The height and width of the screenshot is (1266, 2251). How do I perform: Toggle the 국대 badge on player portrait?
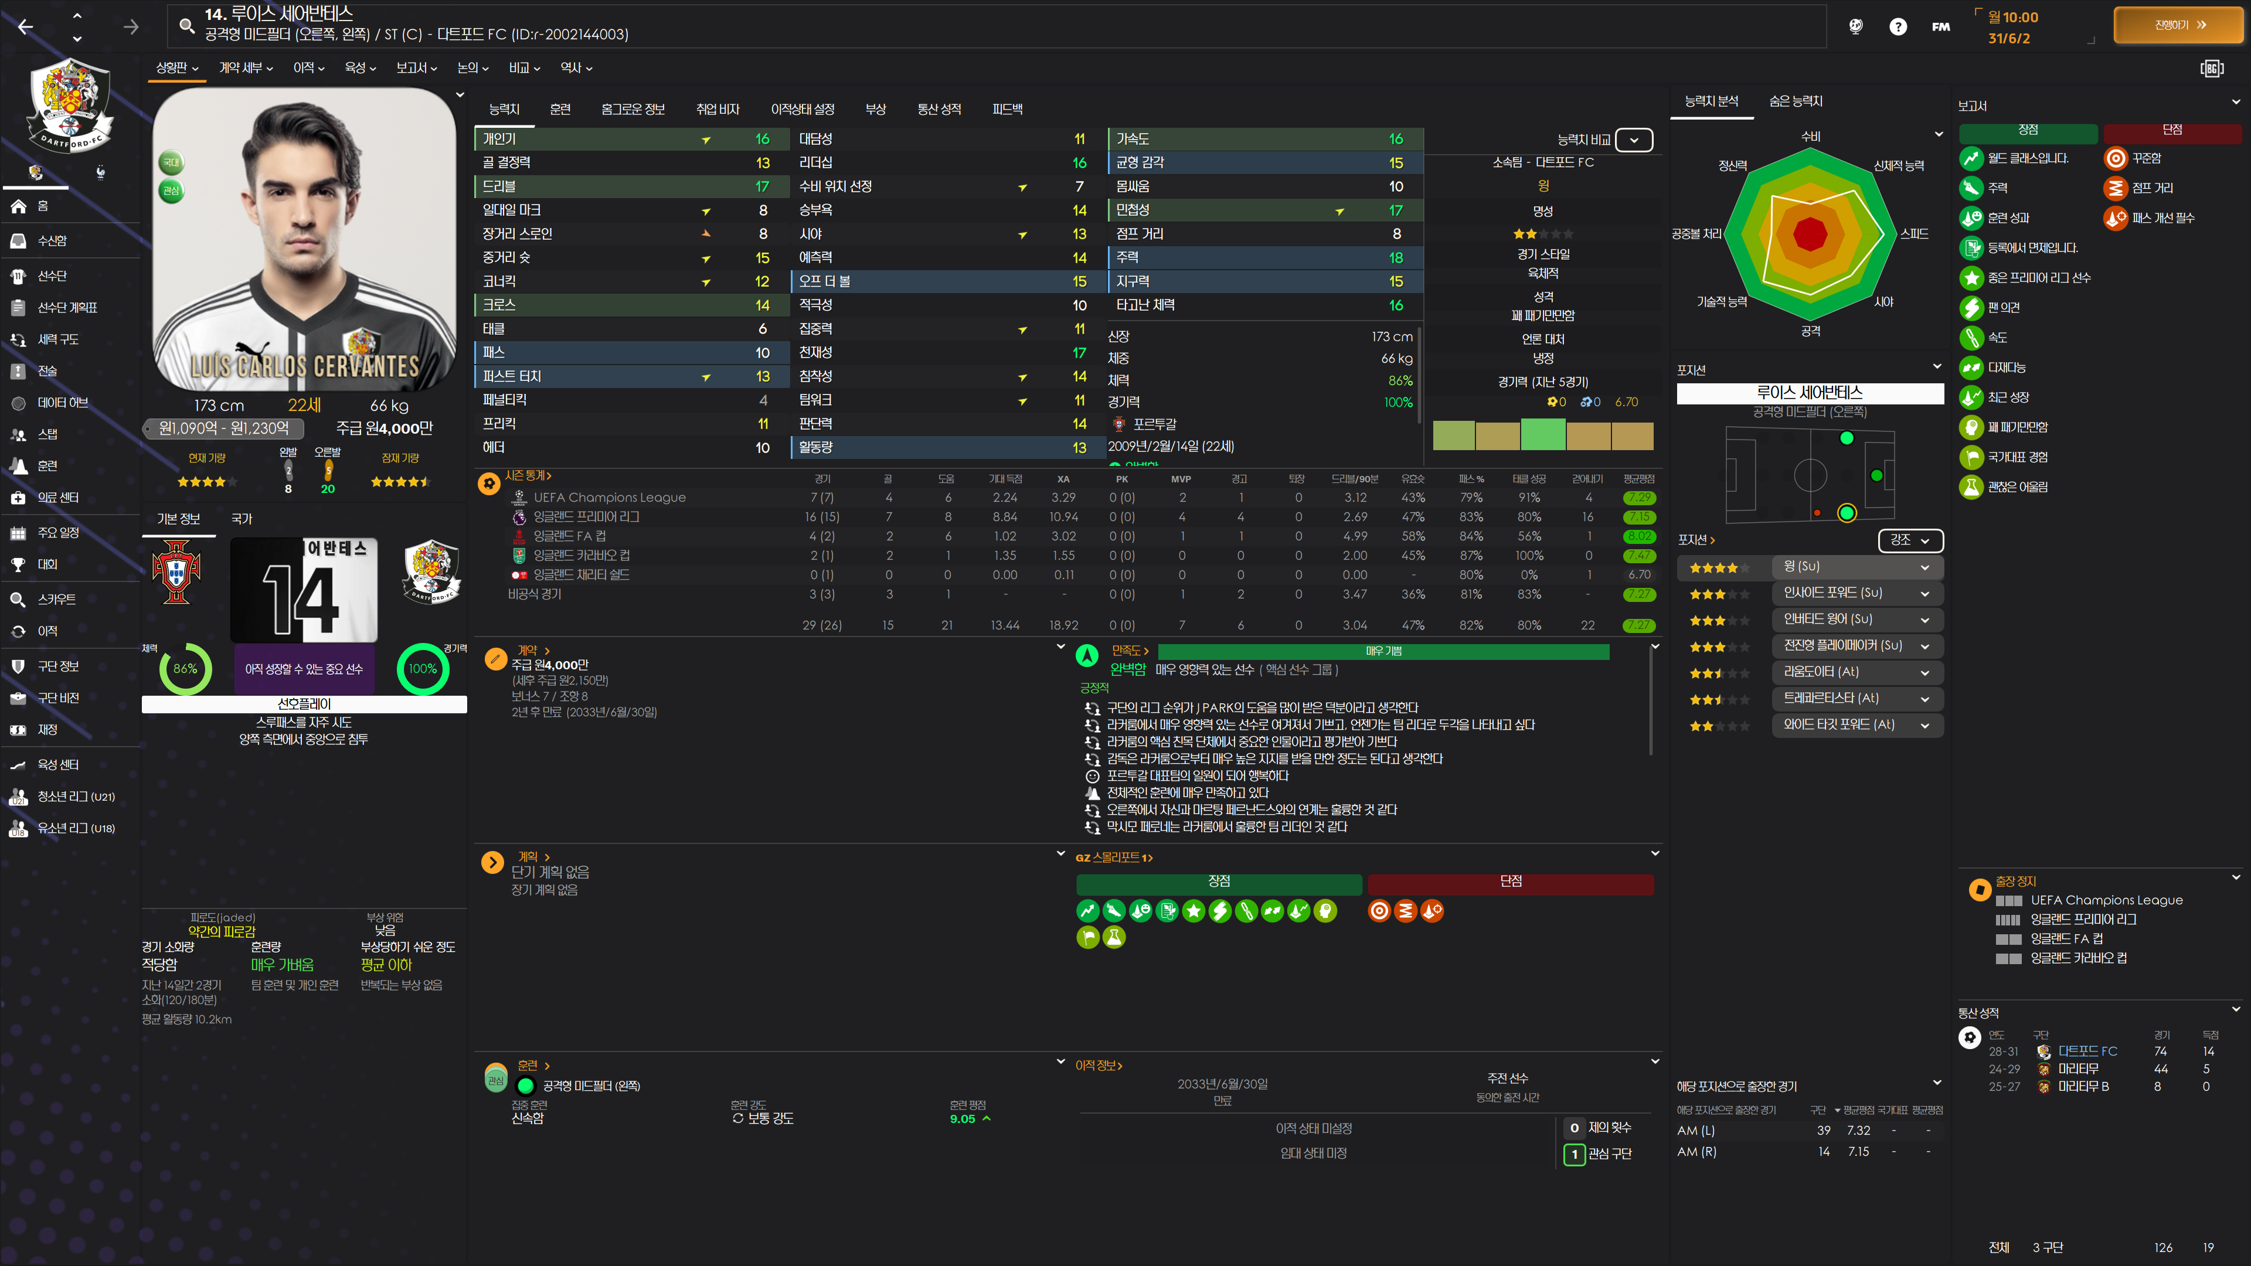click(171, 162)
